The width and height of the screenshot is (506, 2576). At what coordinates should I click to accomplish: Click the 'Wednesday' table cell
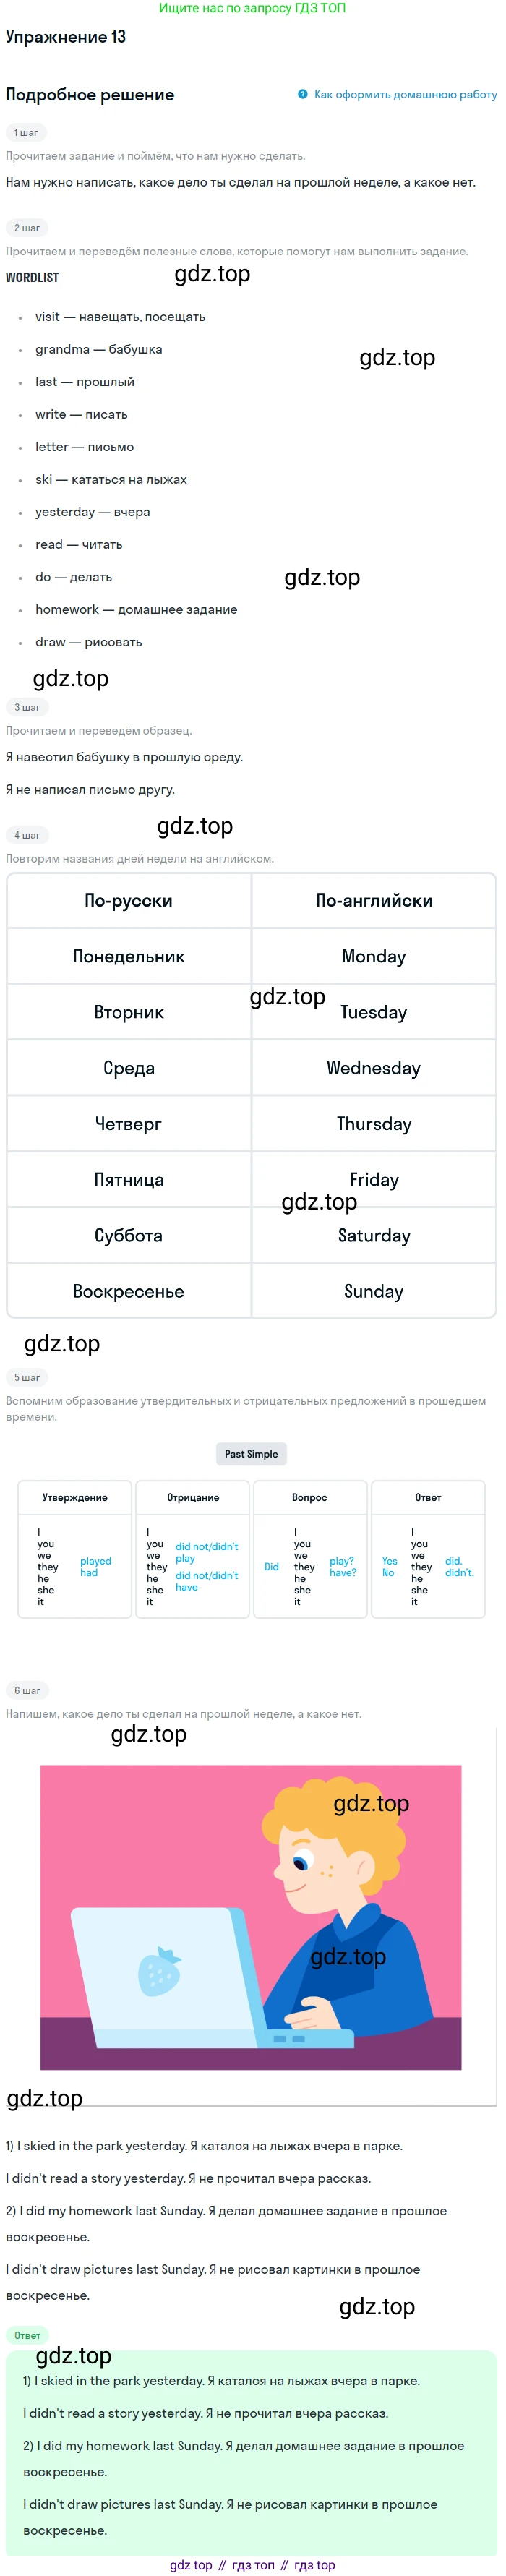pyautogui.click(x=374, y=1068)
